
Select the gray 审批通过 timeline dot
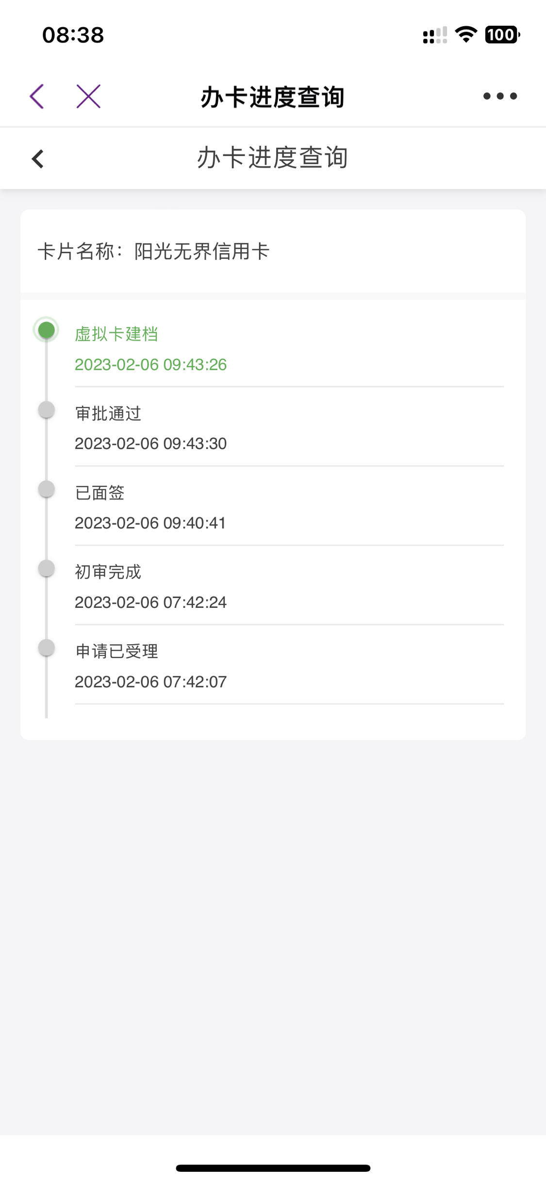[x=46, y=410]
